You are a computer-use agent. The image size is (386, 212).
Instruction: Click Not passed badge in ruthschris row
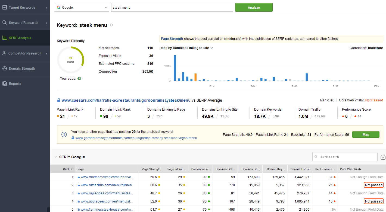click(373, 185)
